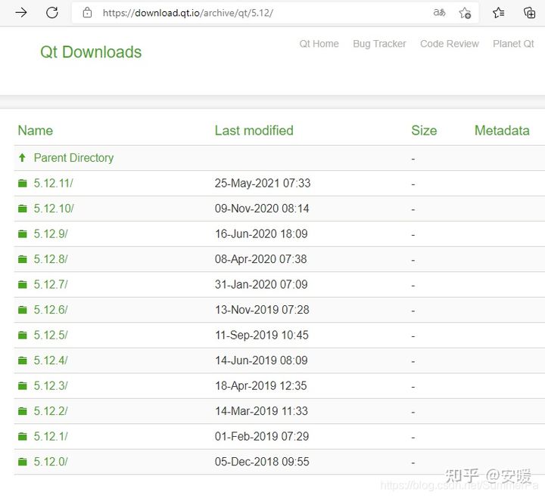Select date text 08-Apr-2020 07:38
The height and width of the screenshot is (498, 545).
[260, 259]
